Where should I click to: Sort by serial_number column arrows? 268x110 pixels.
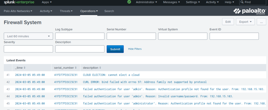tap(76, 68)
